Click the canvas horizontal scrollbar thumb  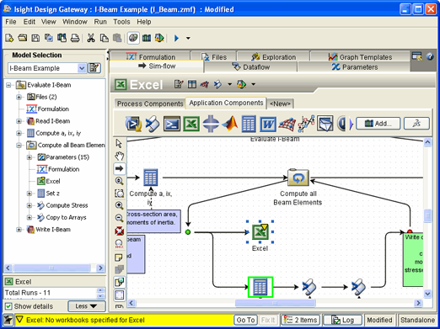pos(275,303)
